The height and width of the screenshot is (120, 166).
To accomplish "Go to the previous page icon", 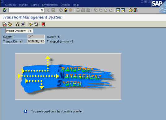I will pos(101,10).
